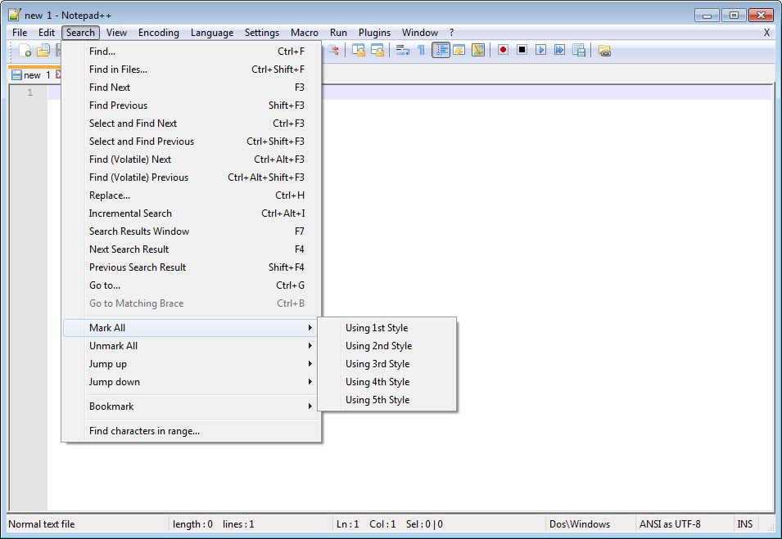Click the highlighted Mark All submenu entry
The width and height of the screenshot is (782, 539).
pyautogui.click(x=192, y=328)
